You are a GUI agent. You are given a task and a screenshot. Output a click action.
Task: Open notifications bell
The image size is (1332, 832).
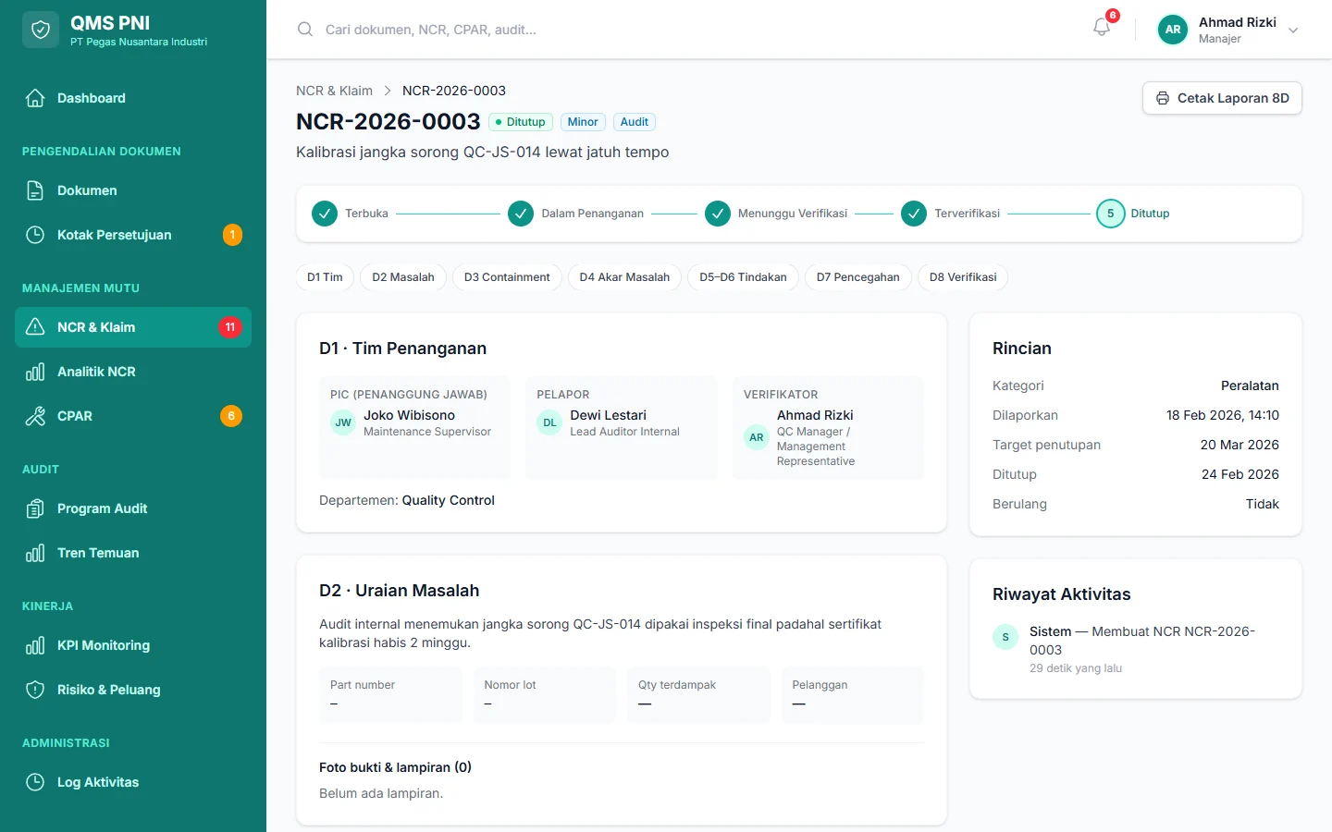1102,28
